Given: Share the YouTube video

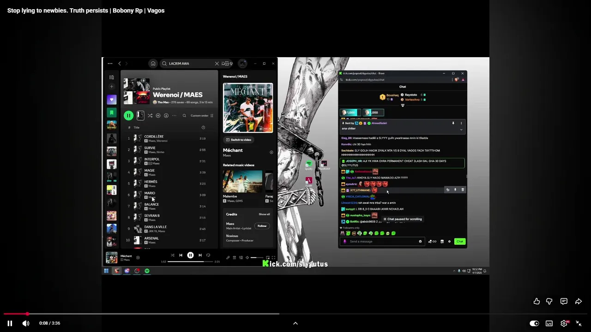Looking at the screenshot, I should click(578, 301).
